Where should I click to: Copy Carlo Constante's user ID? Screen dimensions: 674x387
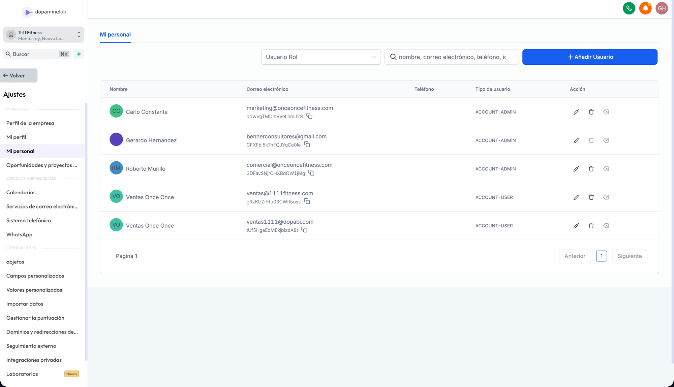point(309,116)
